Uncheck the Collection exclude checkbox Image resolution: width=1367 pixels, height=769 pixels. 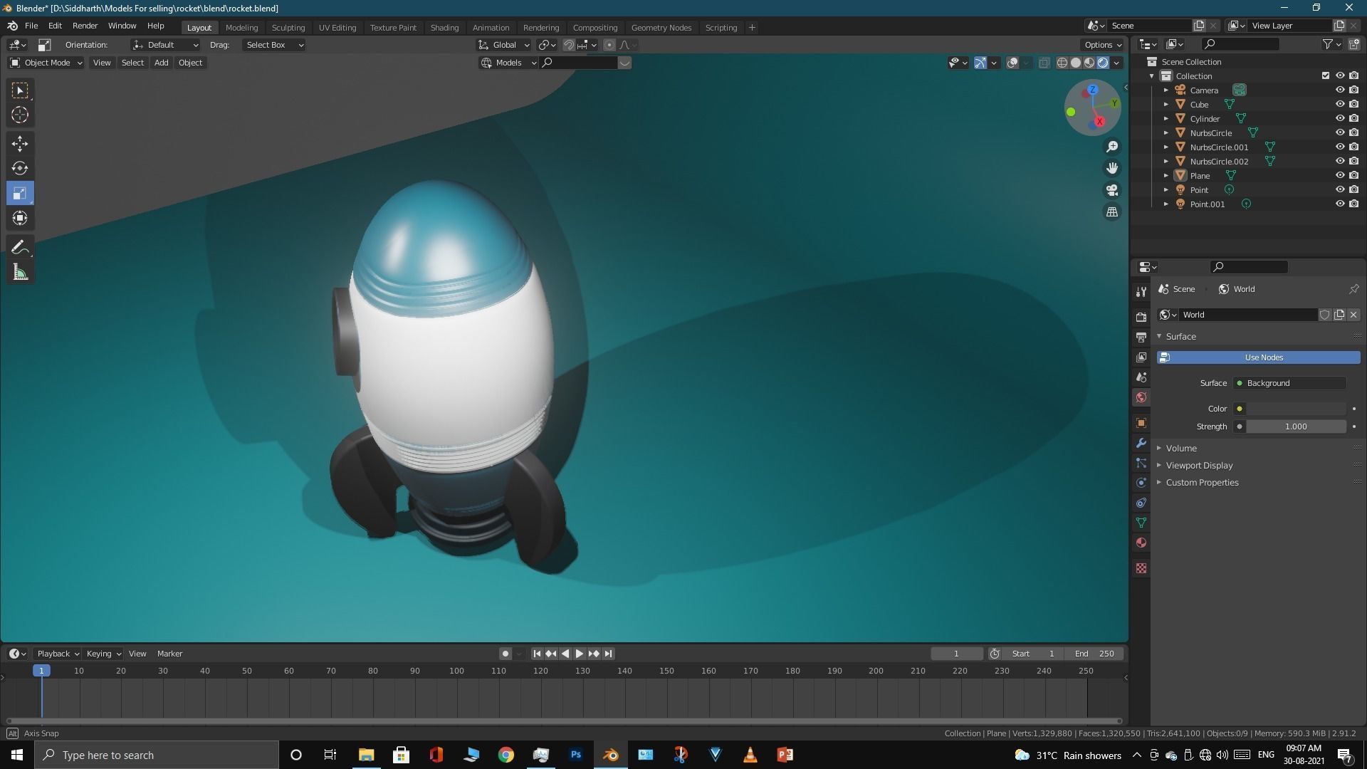point(1325,76)
